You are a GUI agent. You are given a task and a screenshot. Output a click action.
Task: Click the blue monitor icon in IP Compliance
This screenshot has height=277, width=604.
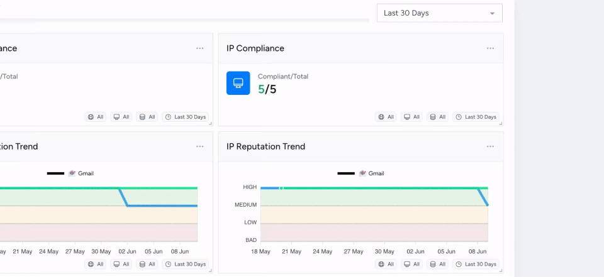(x=238, y=83)
